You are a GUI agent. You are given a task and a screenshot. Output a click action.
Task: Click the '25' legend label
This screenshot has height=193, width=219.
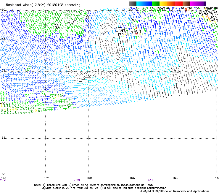point(167,8)
